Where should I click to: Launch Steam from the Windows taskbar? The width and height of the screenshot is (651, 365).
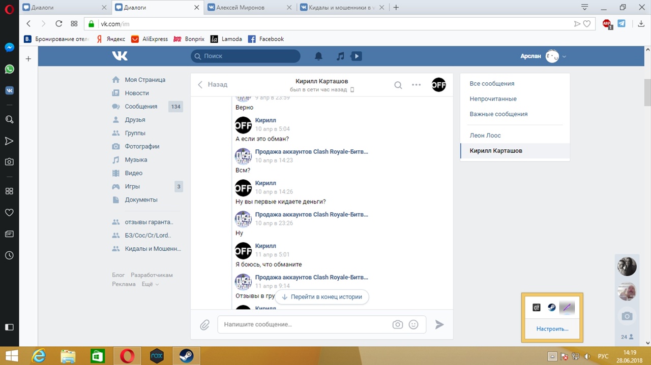186,356
